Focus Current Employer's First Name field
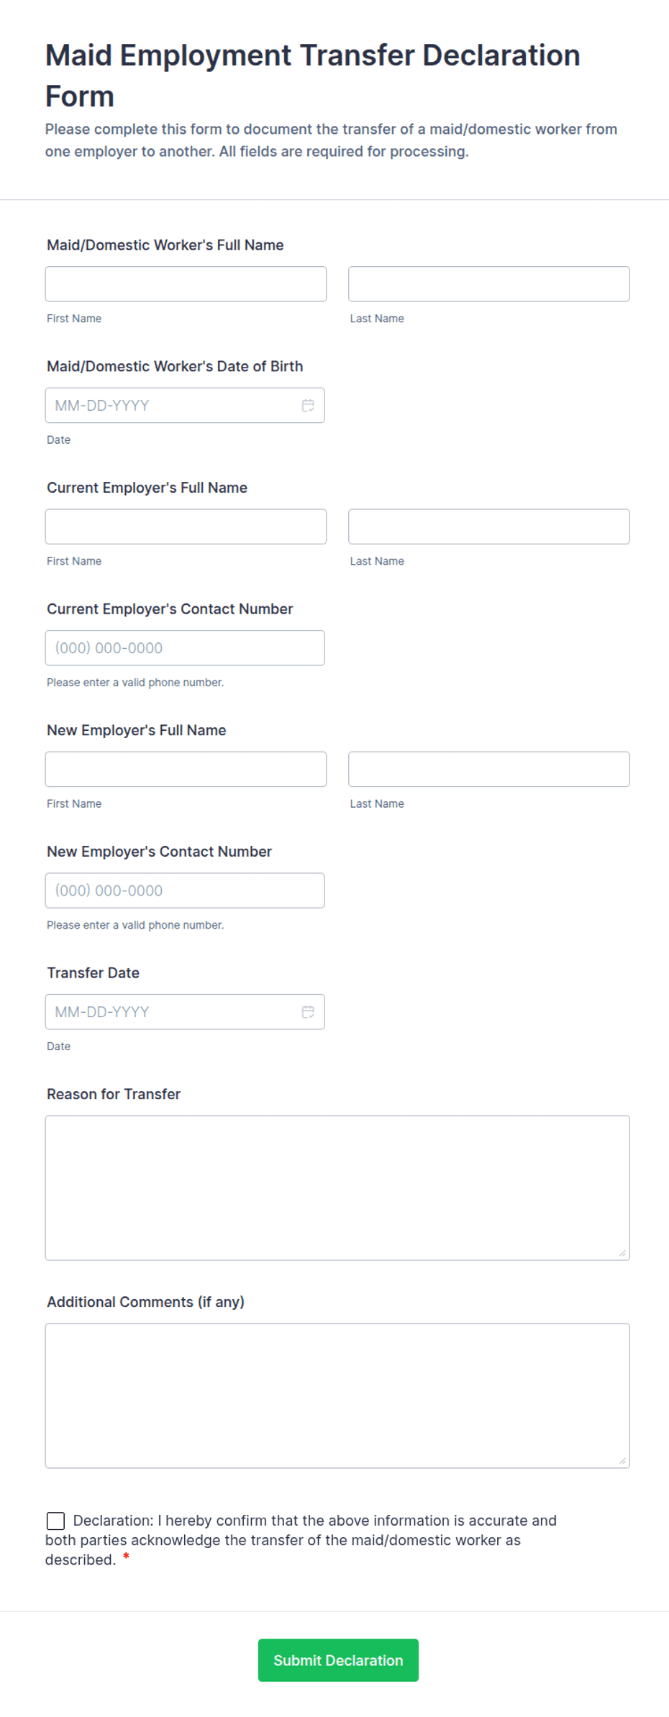This screenshot has width=669, height=1717. pyautogui.click(x=186, y=527)
